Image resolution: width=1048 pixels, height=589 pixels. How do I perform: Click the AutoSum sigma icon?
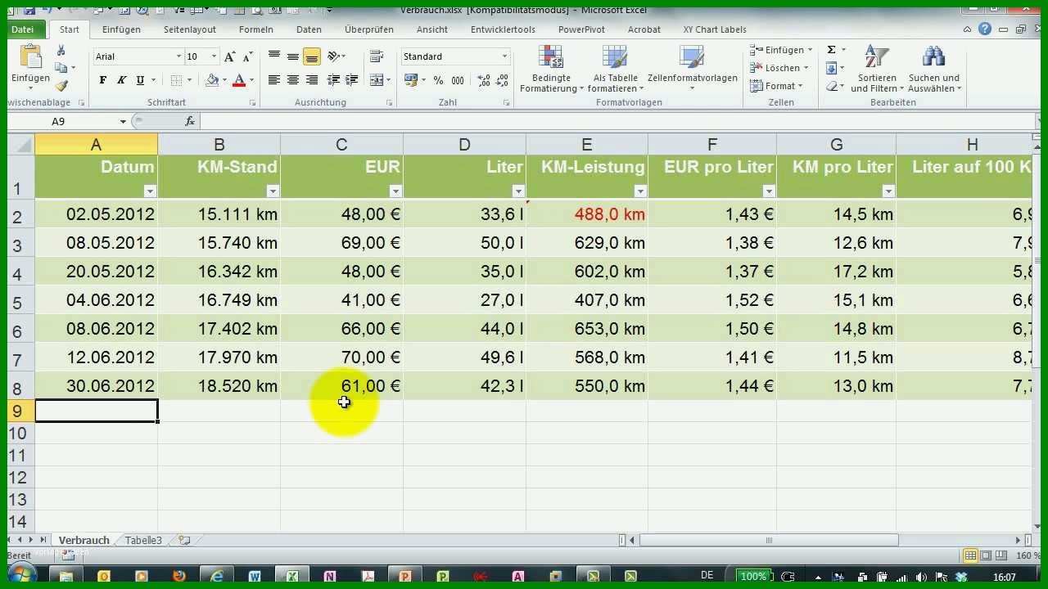pyautogui.click(x=832, y=50)
